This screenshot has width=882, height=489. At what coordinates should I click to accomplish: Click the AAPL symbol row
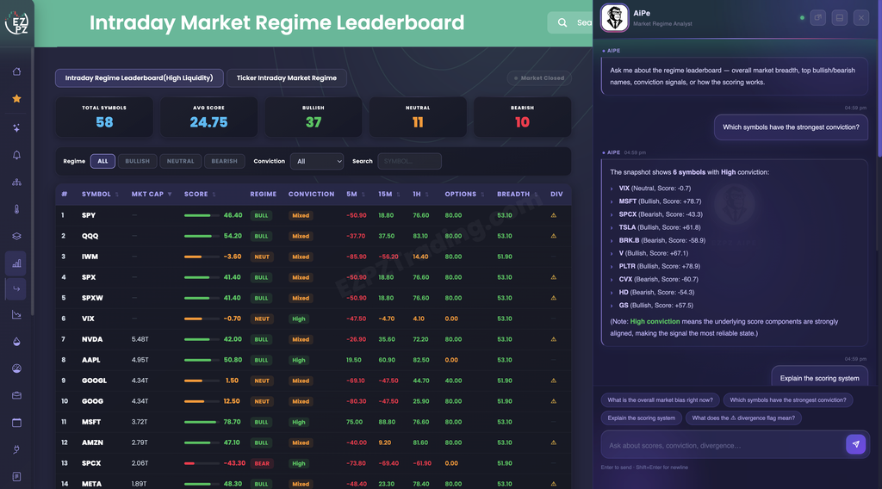tap(314, 360)
